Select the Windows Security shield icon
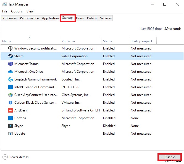This screenshot has height=164, width=184. pos(10,48)
